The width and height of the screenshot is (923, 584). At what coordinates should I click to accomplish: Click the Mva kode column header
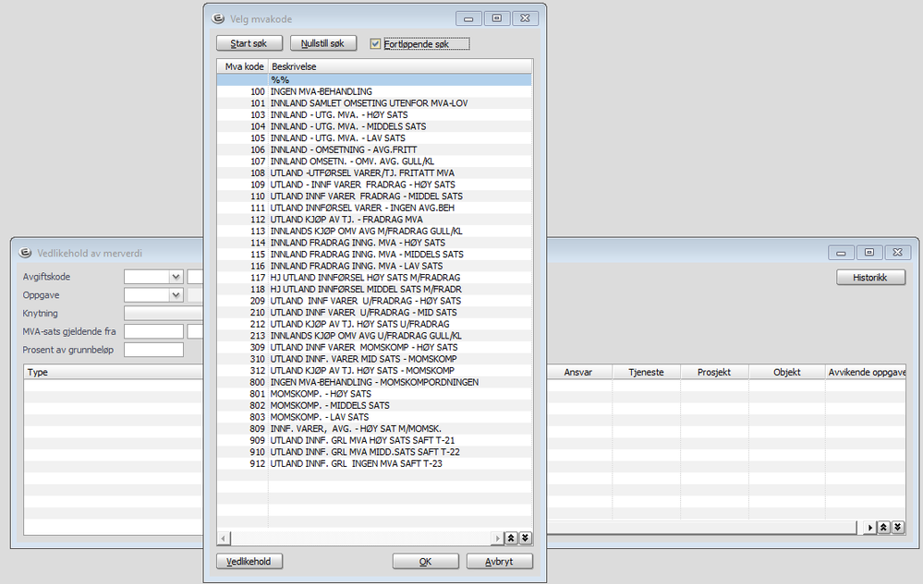[243, 66]
